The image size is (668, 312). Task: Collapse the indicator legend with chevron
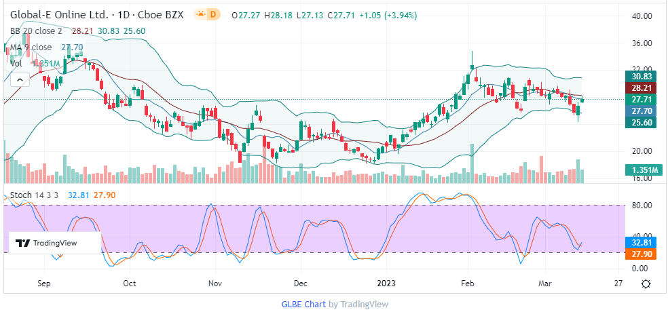pyautogui.click(x=20, y=79)
